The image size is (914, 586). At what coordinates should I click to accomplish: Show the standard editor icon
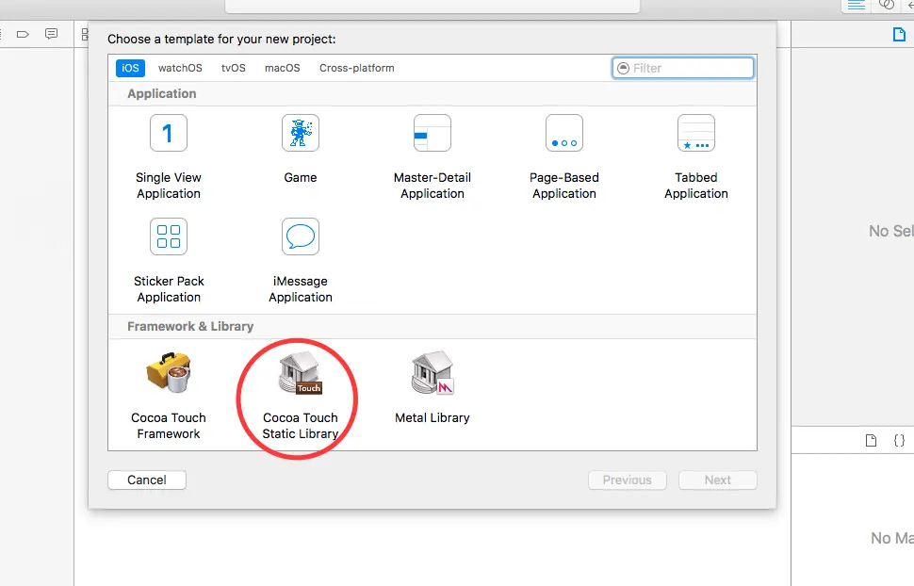coord(857,6)
